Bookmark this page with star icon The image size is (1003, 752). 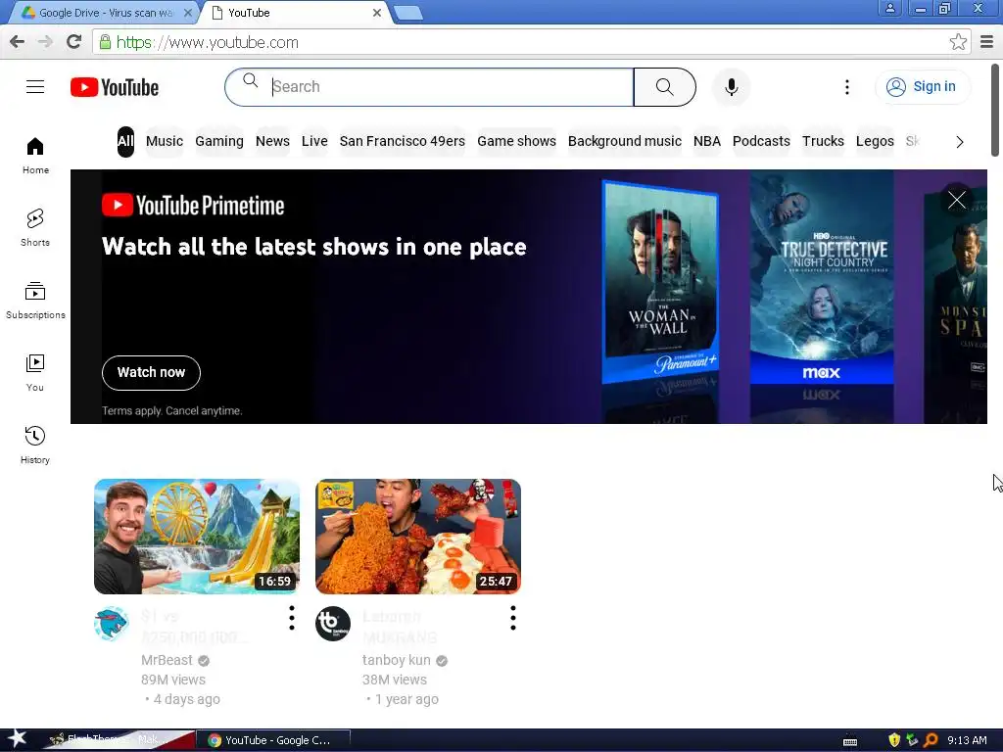[958, 42]
